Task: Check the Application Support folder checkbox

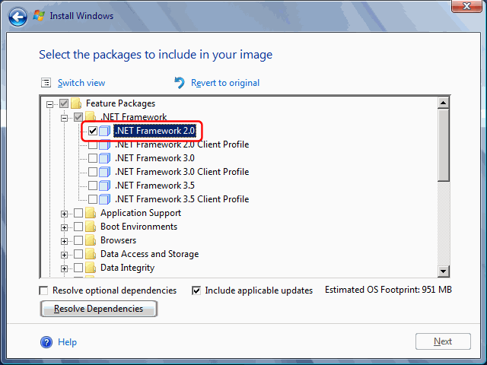Action: tap(78, 213)
